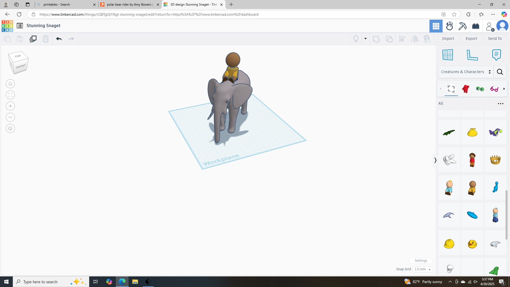Switch to 3D design view grid icon
Viewport: 510px width, 287px height.
click(436, 26)
